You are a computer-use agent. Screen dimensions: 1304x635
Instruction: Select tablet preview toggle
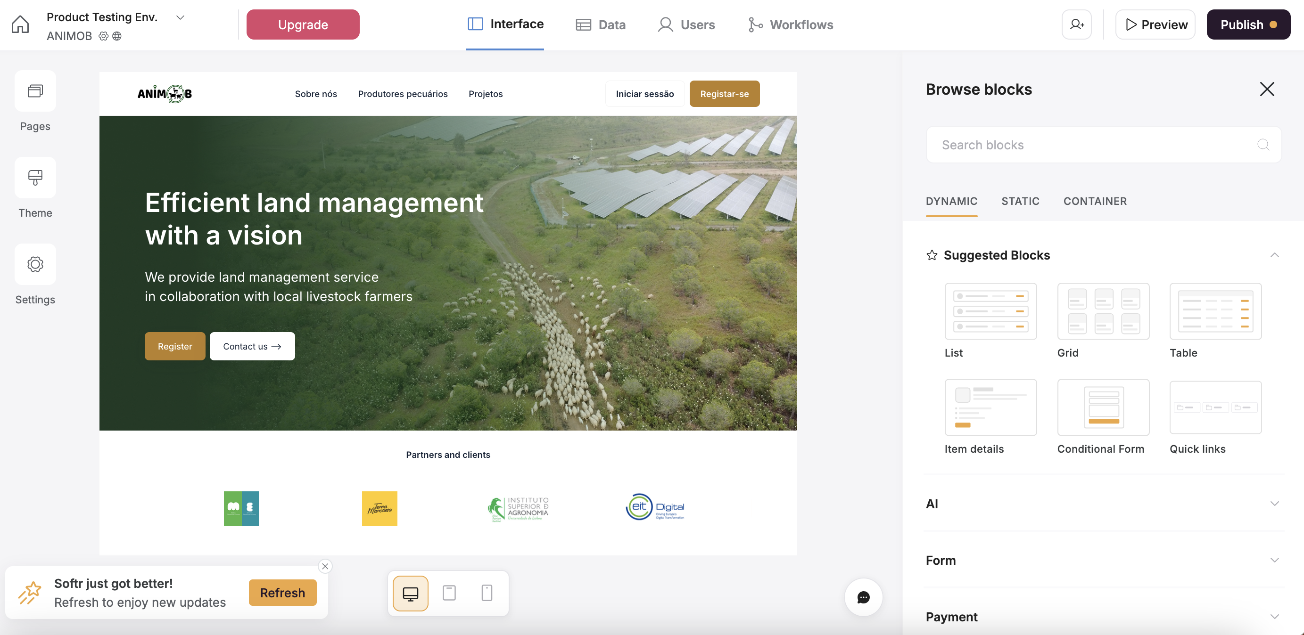pyautogui.click(x=448, y=593)
